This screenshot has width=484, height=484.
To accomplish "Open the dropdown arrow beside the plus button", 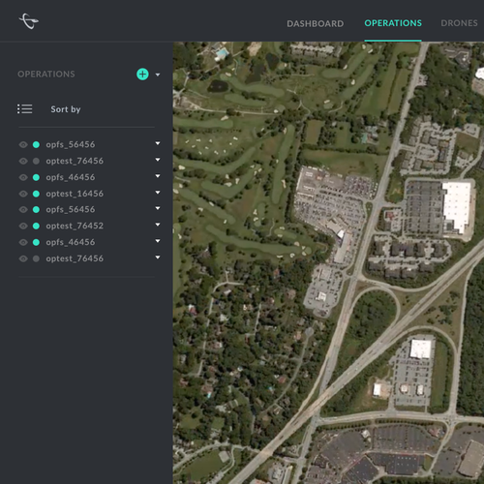I will [158, 75].
